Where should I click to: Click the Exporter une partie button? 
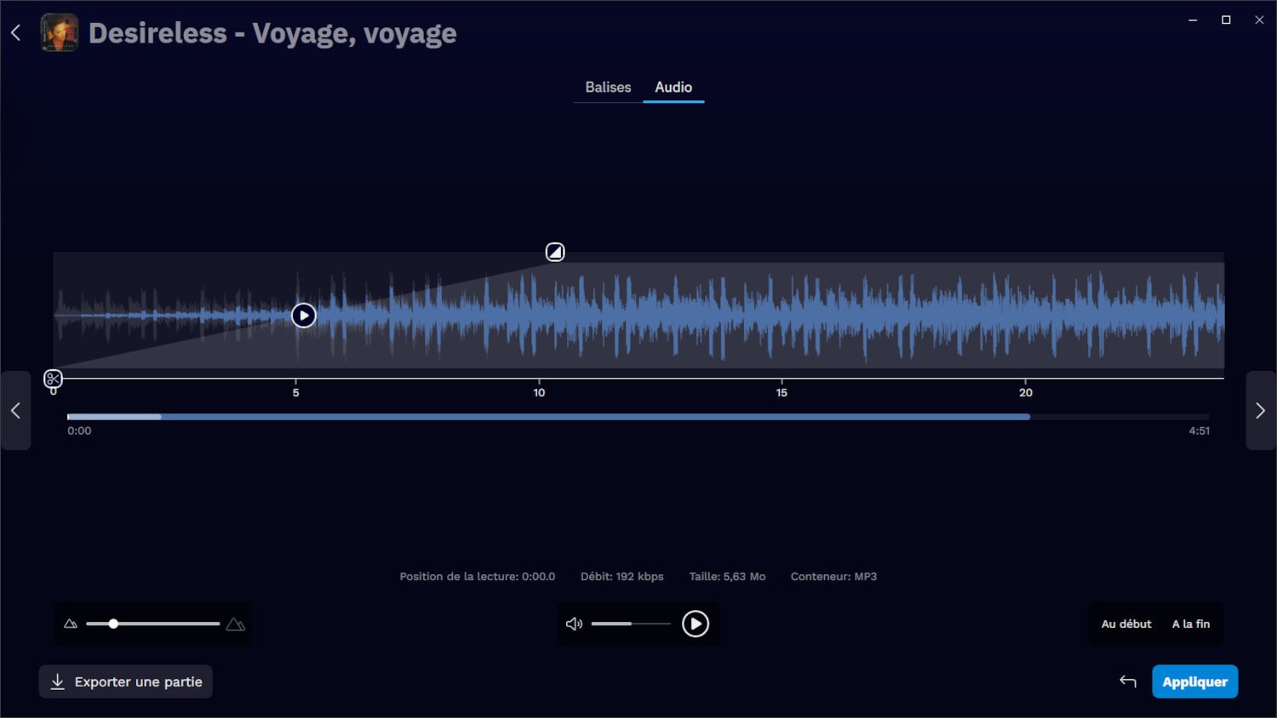(x=126, y=681)
